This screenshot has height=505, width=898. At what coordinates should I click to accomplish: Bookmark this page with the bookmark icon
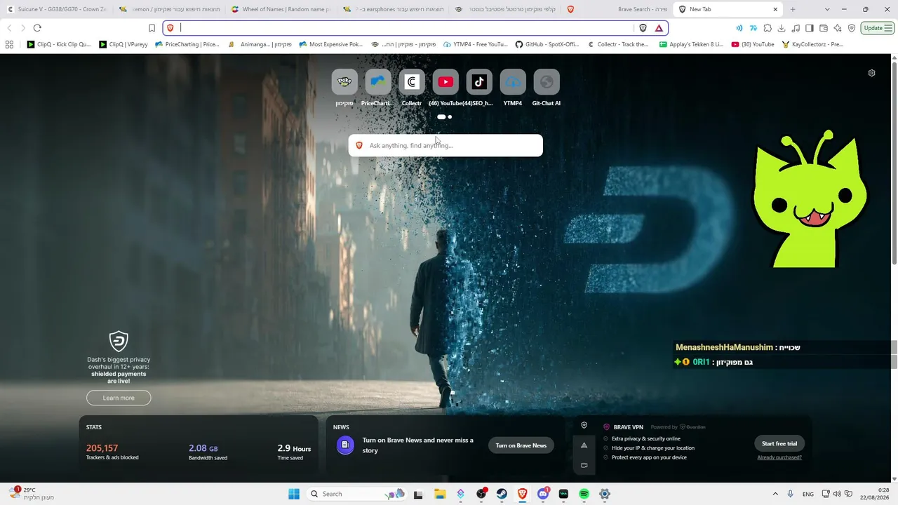(x=152, y=28)
